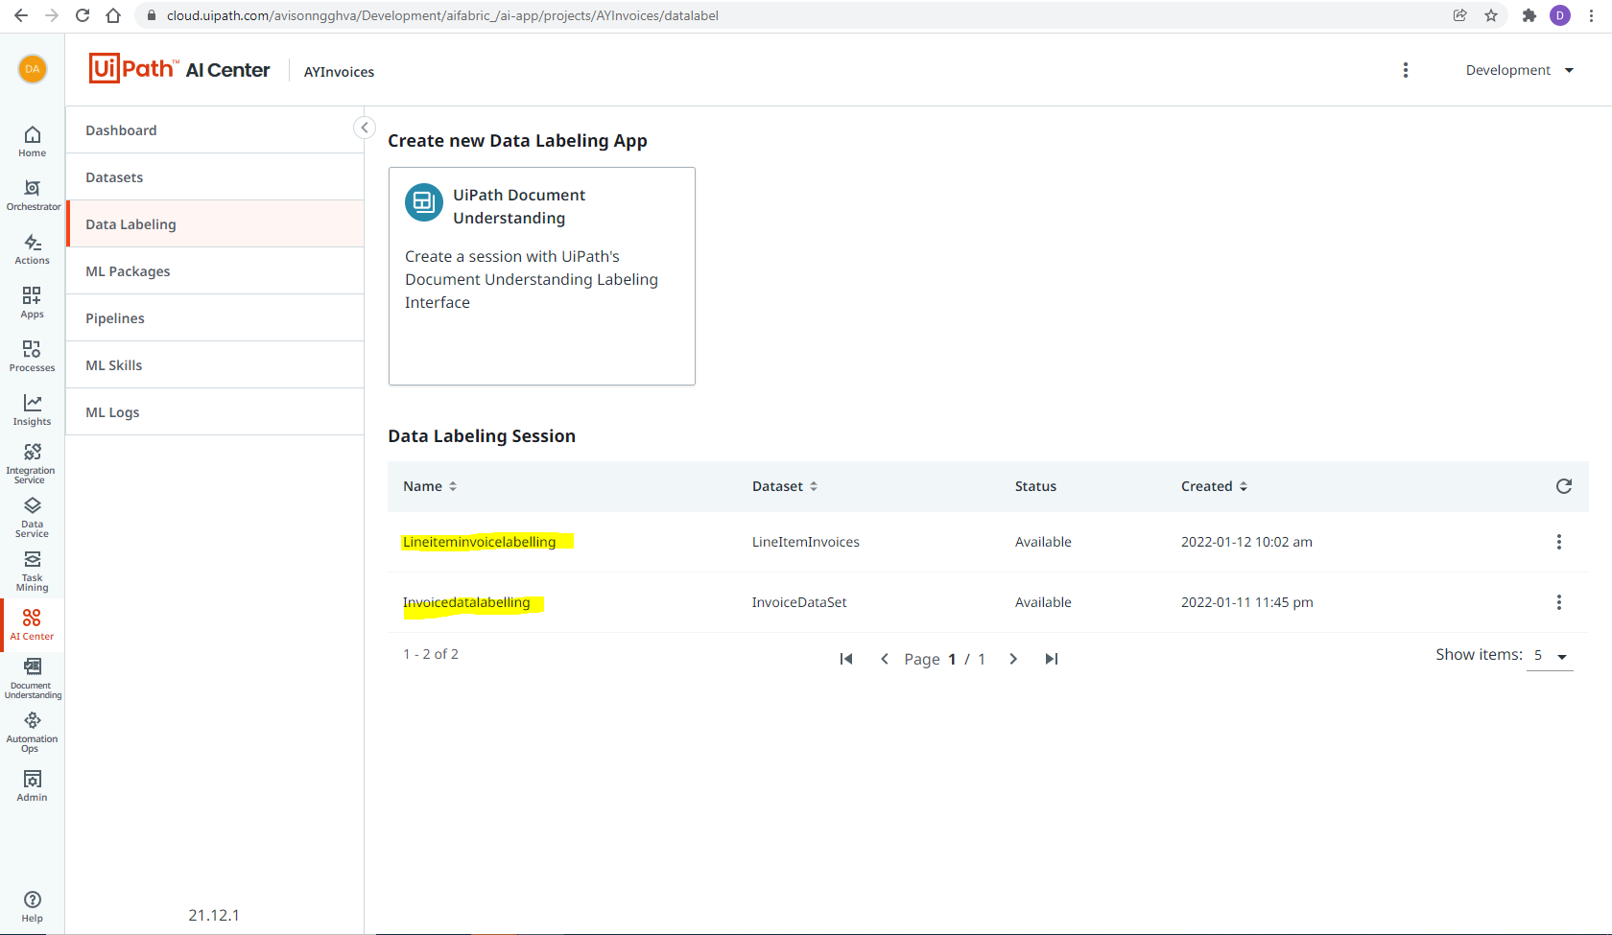Open Integration Service in the left rail
The height and width of the screenshot is (935, 1612).
pos(32,463)
